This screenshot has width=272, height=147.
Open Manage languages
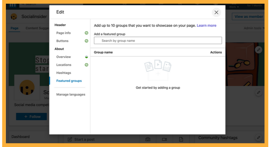[x=71, y=94]
